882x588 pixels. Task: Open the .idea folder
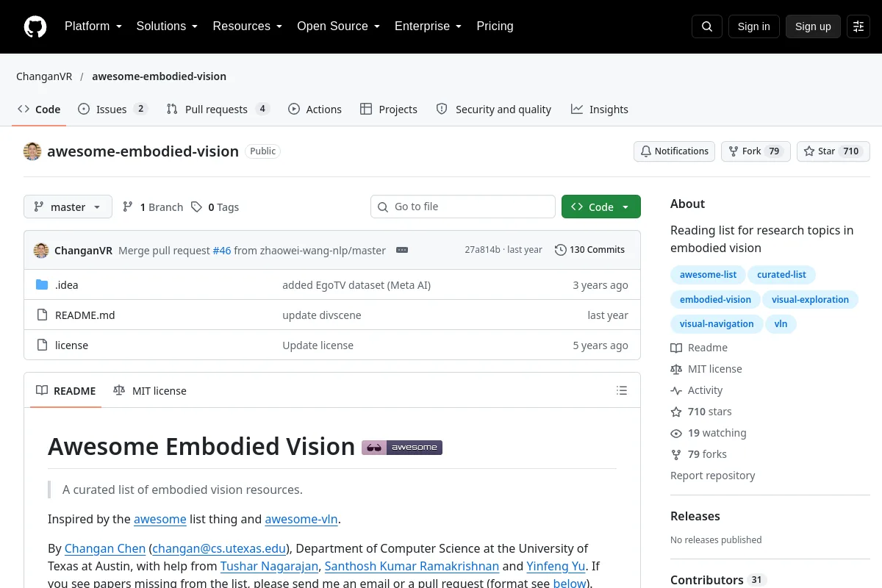(66, 285)
